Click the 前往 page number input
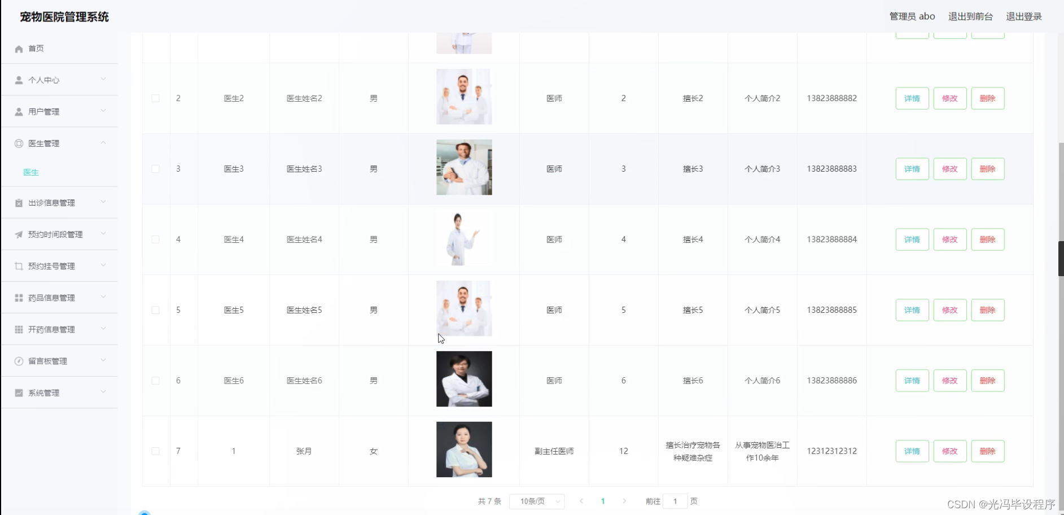Image resolution: width=1064 pixels, height=515 pixels. click(675, 501)
